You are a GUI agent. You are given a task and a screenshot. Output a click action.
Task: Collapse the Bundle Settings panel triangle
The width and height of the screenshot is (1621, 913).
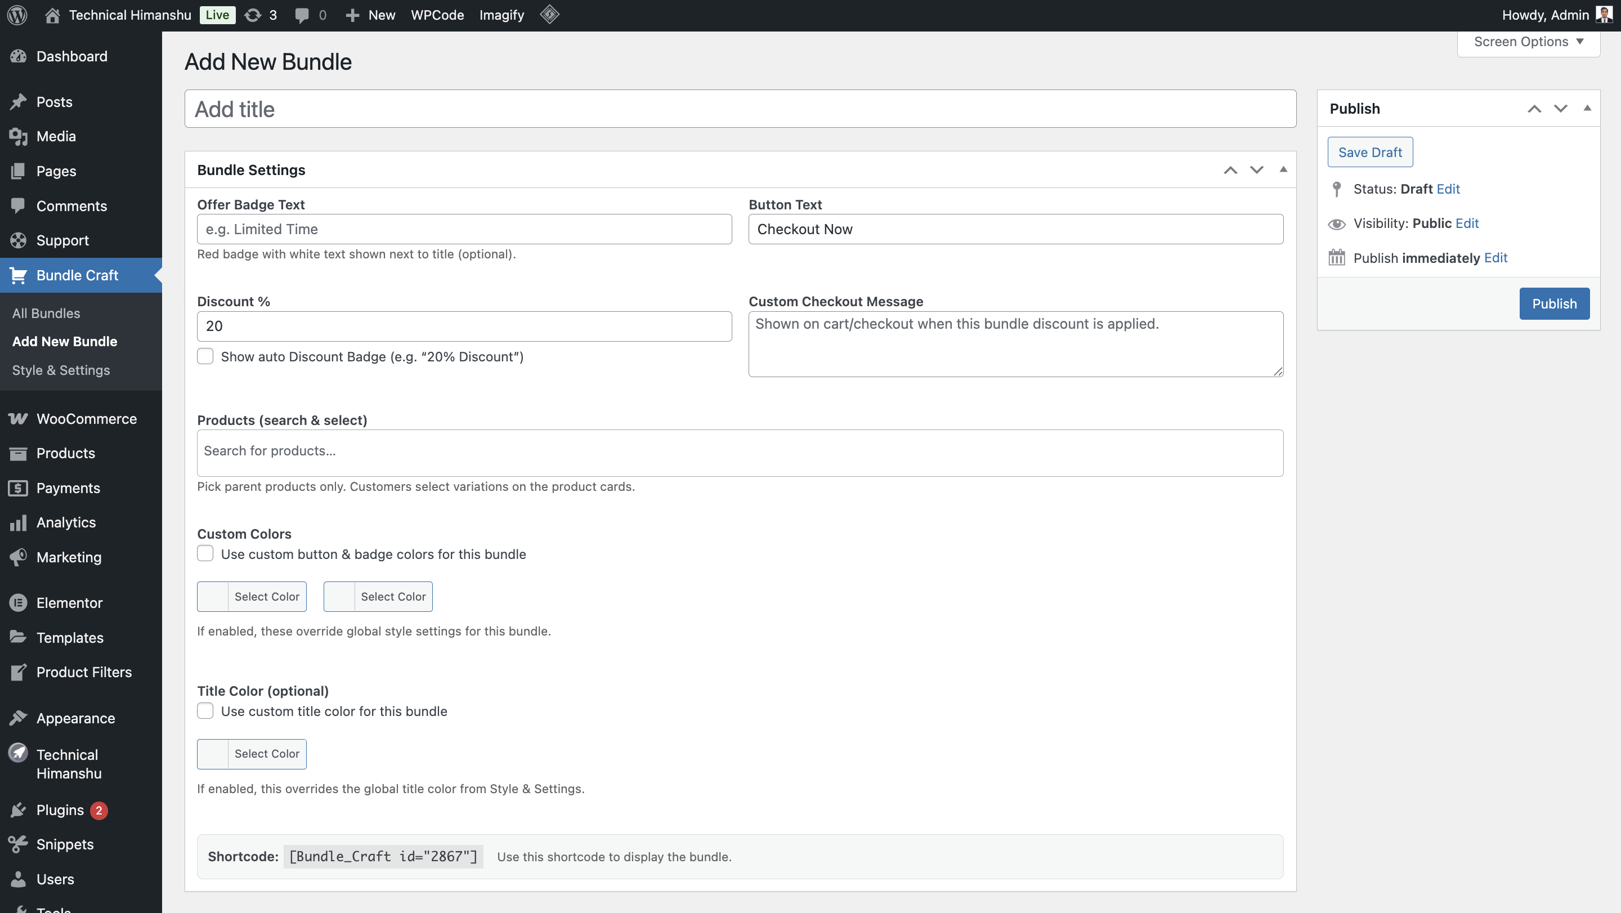[1283, 169]
